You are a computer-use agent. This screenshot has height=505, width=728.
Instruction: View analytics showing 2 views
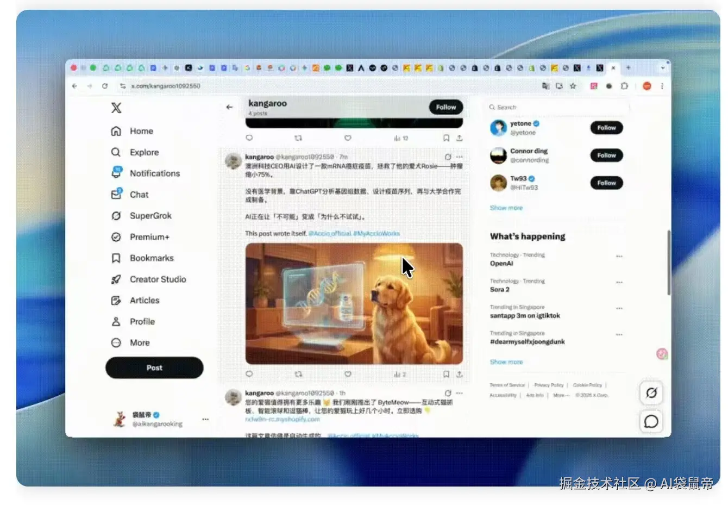click(400, 374)
